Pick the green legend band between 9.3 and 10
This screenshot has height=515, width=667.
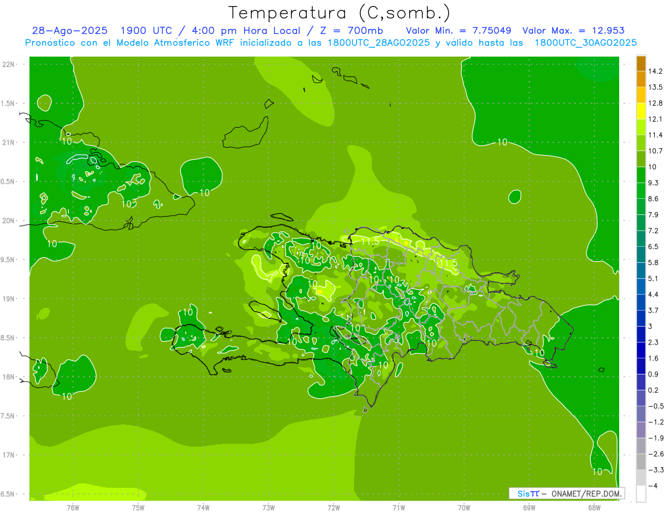coord(641,175)
